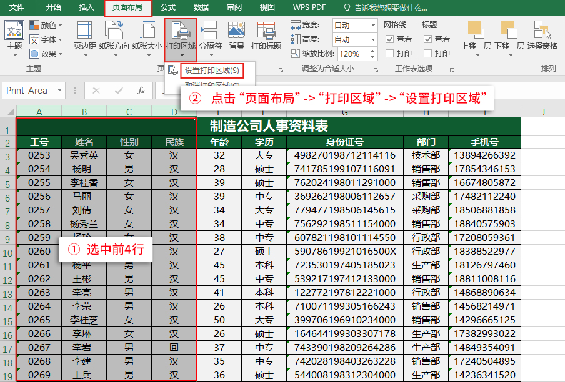Expand the 页边距 dropdown arrow
Image resolution: width=565 pixels, height=382 pixels.
pos(86,55)
